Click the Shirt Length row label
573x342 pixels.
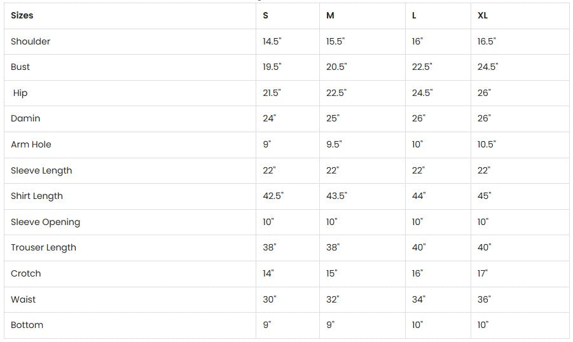coord(37,196)
